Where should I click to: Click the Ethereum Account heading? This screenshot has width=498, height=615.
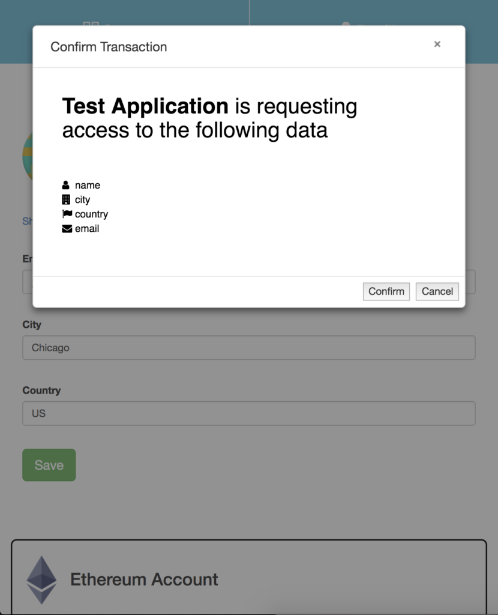[144, 580]
